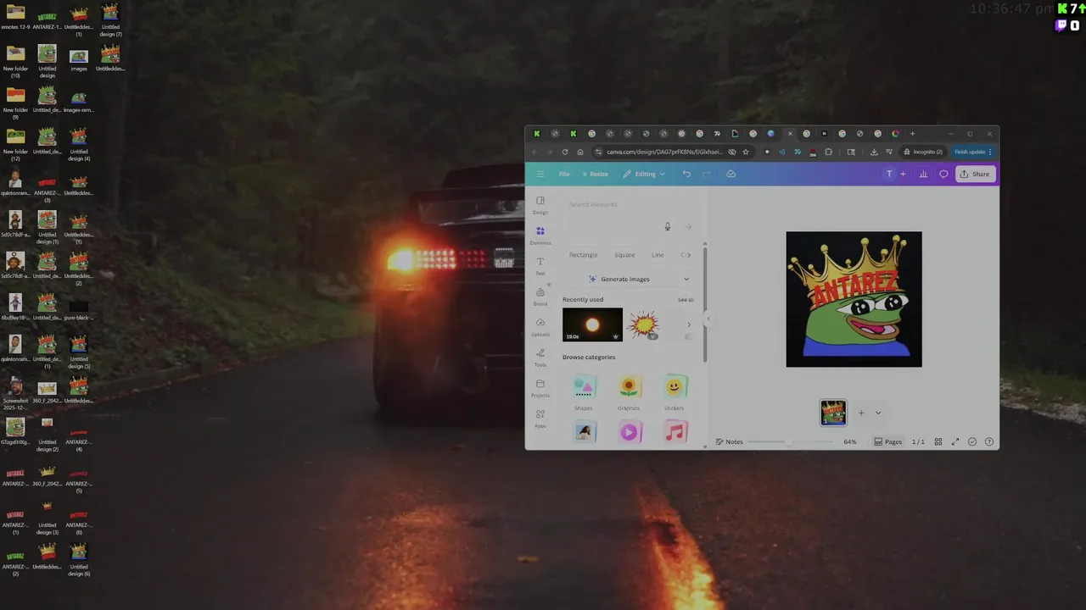This screenshot has height=610, width=1086.
Task: Click the cloud save status icon
Action: pyautogui.click(x=731, y=174)
